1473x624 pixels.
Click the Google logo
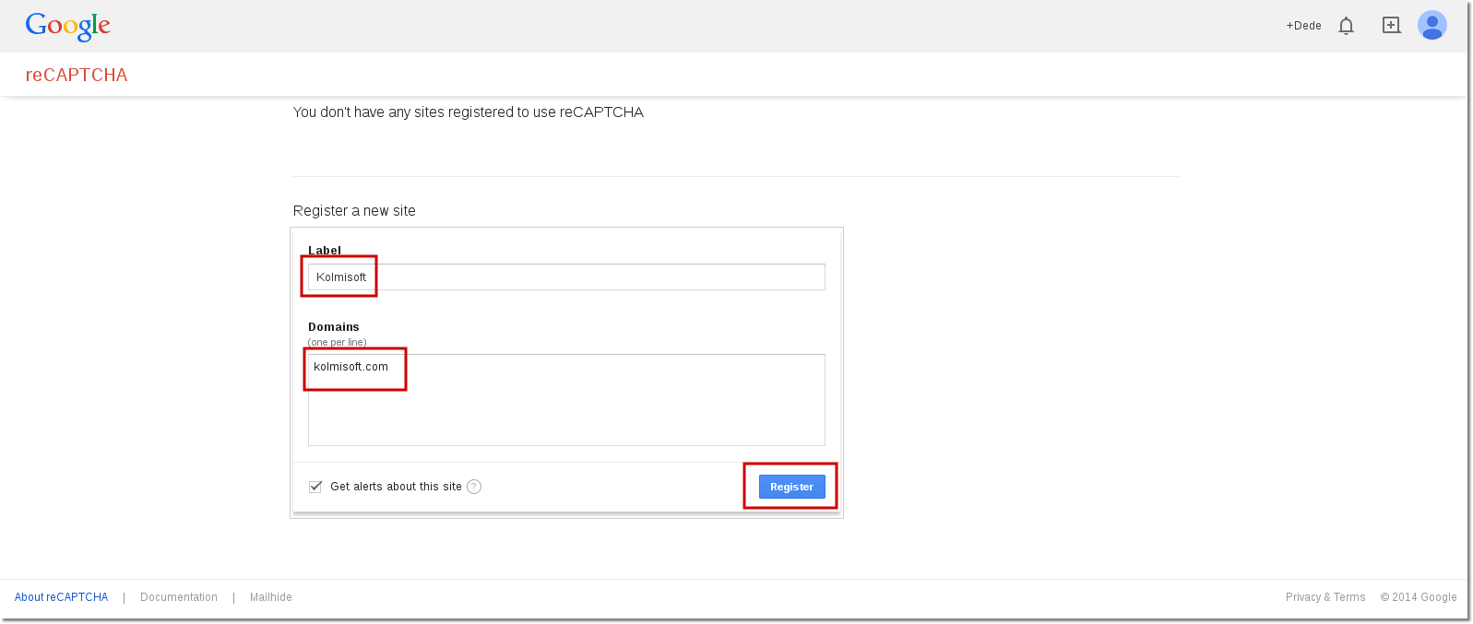[67, 26]
